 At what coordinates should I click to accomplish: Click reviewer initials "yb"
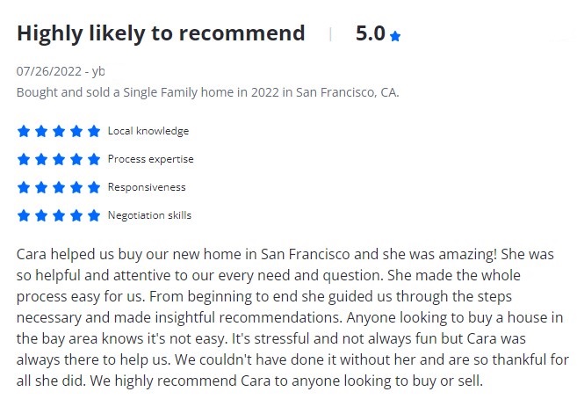point(98,71)
